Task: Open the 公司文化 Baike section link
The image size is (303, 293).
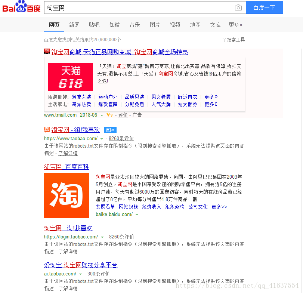Action: pos(198,207)
